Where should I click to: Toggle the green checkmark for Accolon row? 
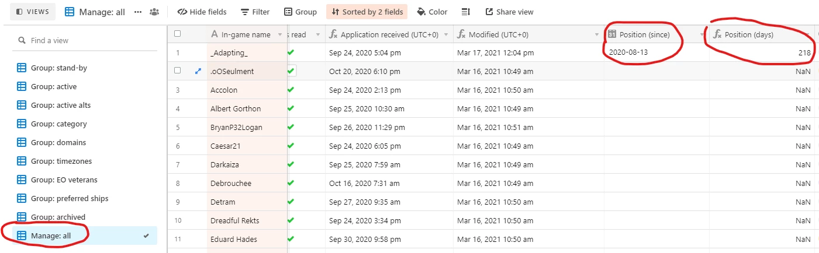coord(291,90)
